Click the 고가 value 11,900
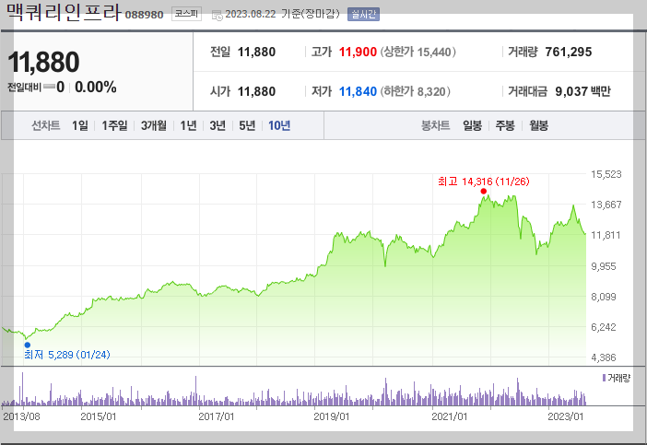Viewport: 647px width, 445px height. [x=358, y=52]
